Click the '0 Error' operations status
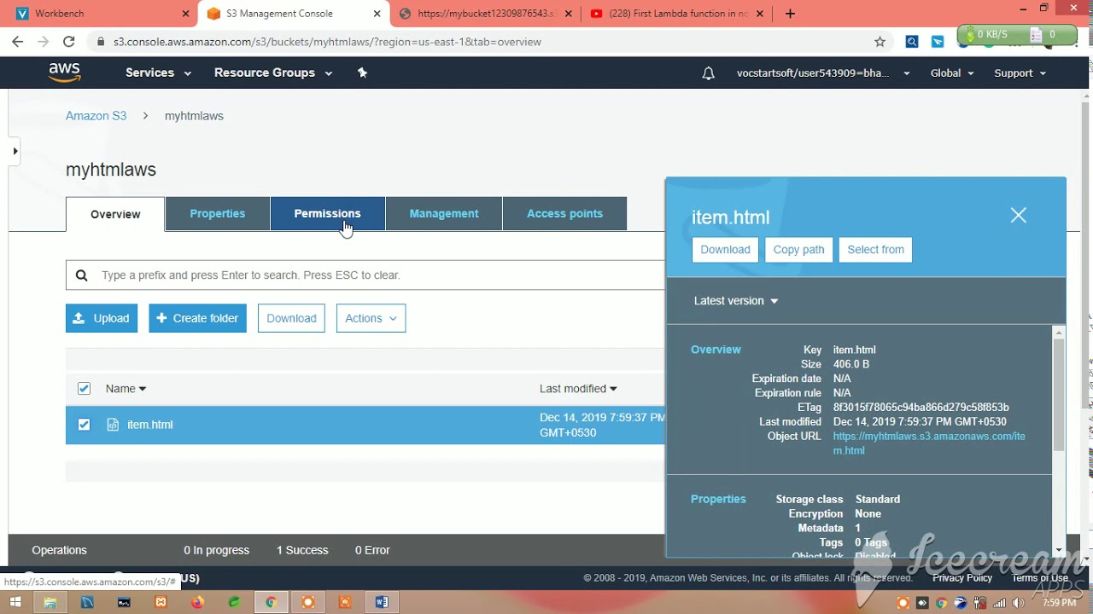Screen dimensions: 1093x614 click(372, 551)
